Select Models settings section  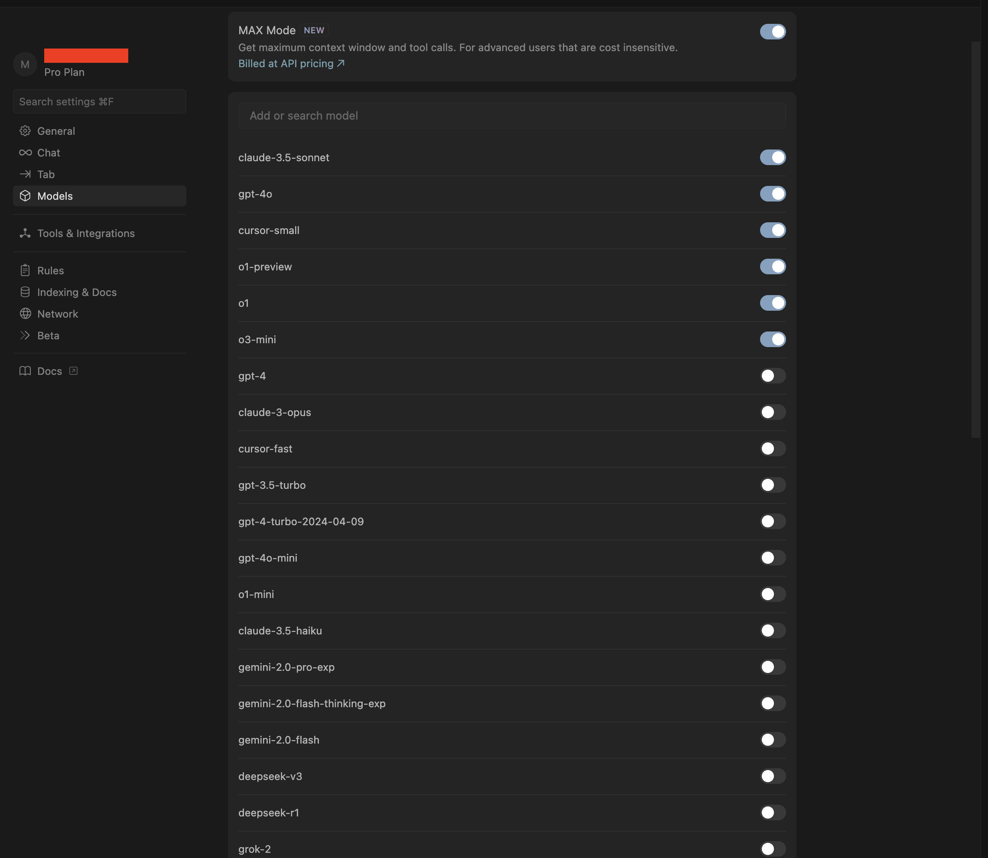pos(100,196)
